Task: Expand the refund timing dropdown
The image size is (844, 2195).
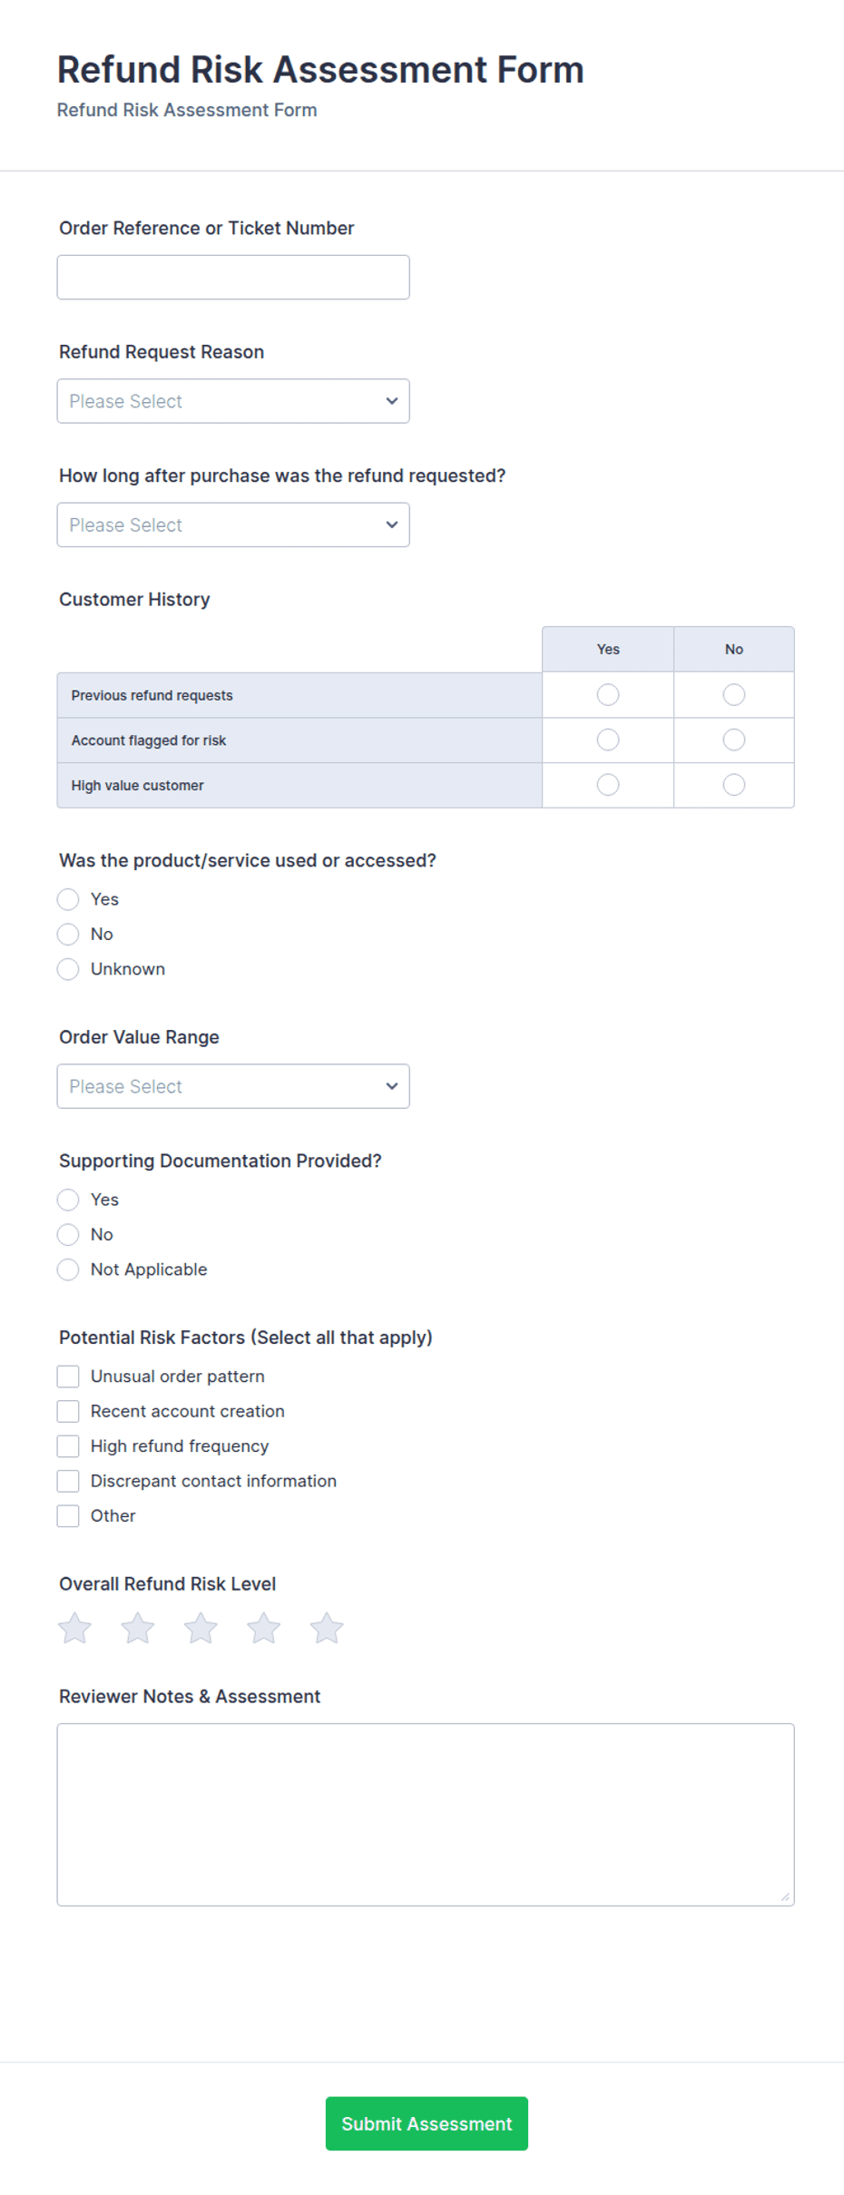Action: coord(233,524)
